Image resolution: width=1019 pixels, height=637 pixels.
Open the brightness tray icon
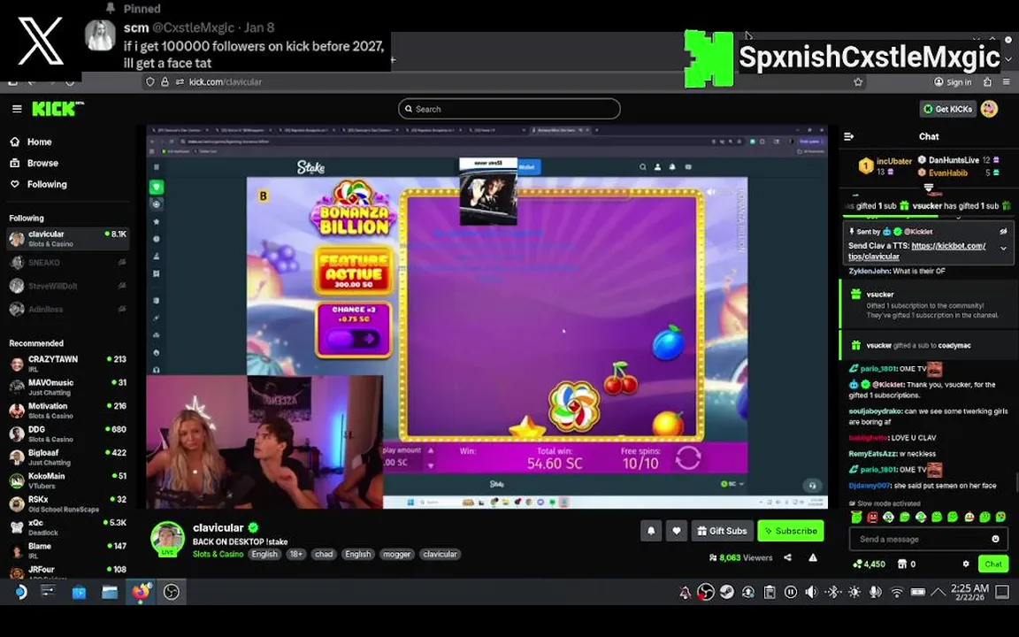pyautogui.click(x=854, y=592)
